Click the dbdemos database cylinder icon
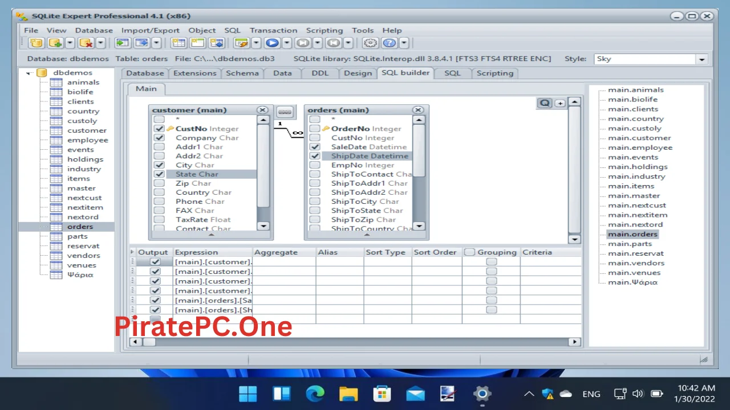730x410 pixels. tap(42, 72)
